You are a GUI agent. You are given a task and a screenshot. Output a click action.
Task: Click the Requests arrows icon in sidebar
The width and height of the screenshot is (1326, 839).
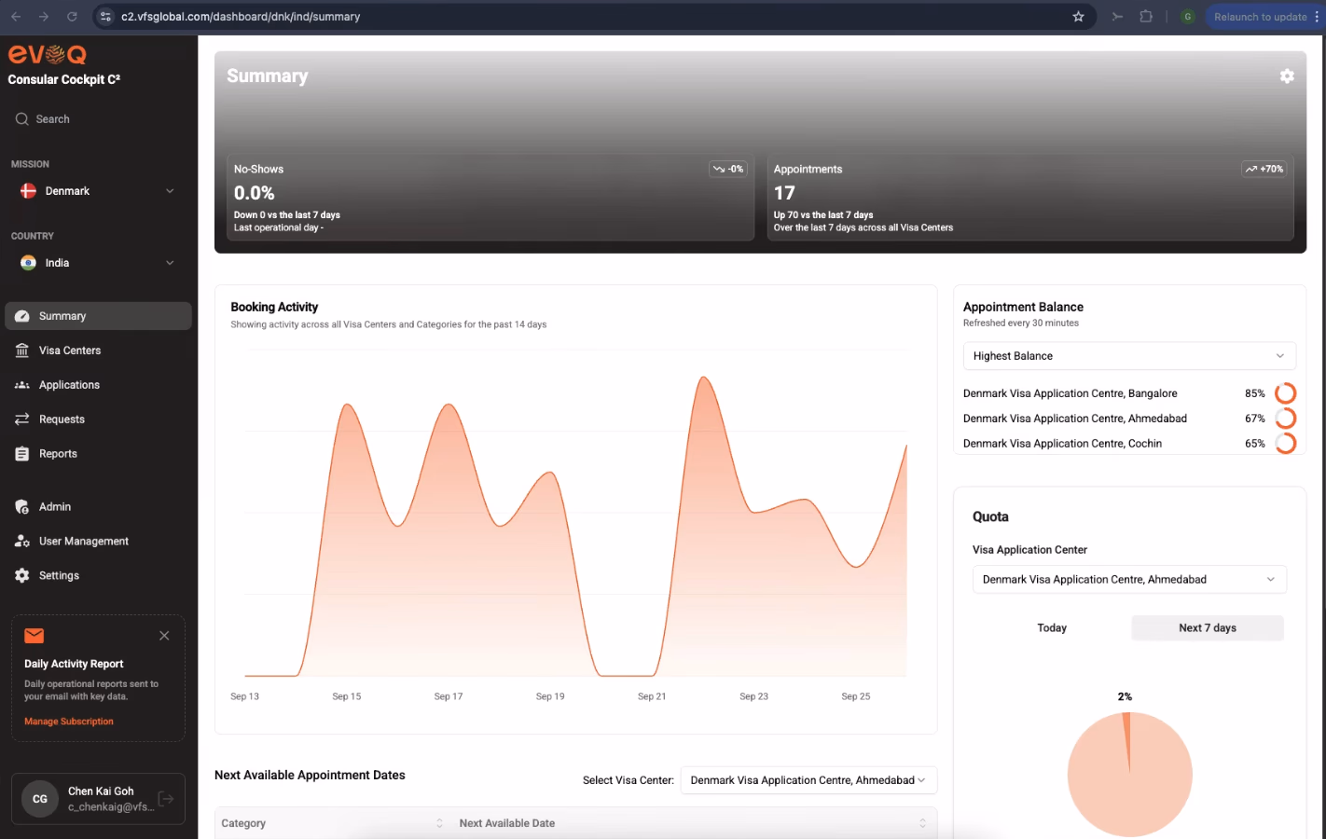pos(22,419)
